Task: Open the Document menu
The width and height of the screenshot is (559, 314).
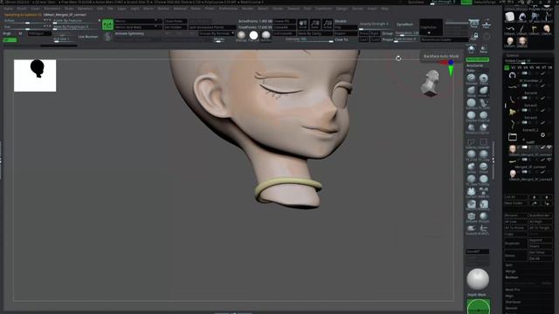Action: point(52,9)
